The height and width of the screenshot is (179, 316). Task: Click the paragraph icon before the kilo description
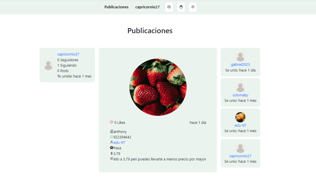tap(111, 159)
